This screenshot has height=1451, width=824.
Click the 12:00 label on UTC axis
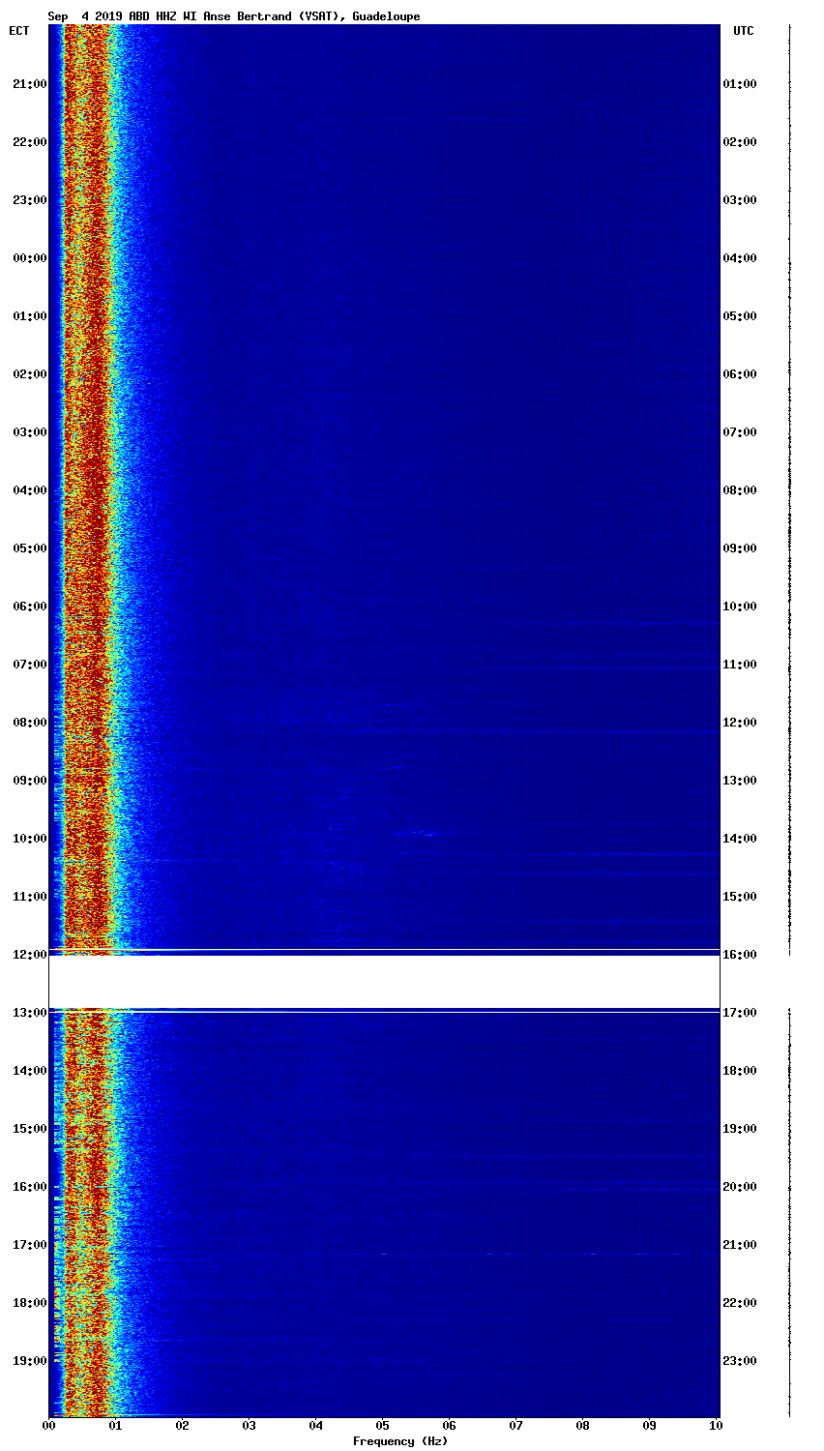[740, 723]
